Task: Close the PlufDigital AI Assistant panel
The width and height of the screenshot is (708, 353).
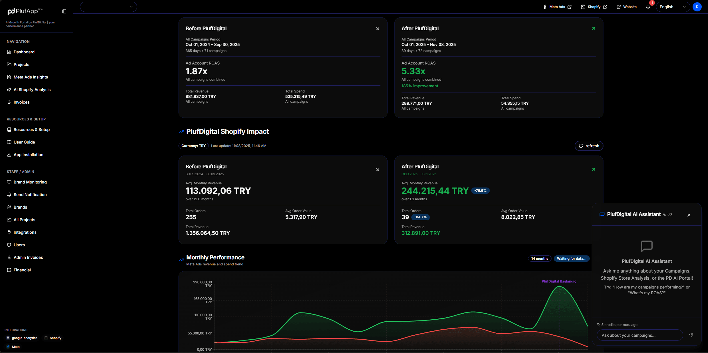Action: point(689,215)
